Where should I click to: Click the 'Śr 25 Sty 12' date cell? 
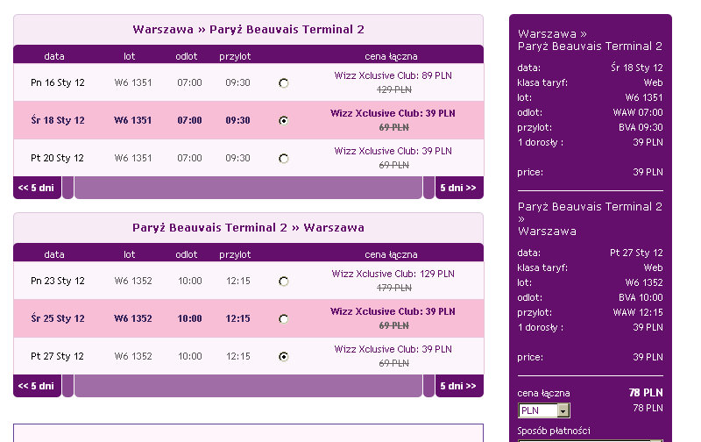[58, 318]
